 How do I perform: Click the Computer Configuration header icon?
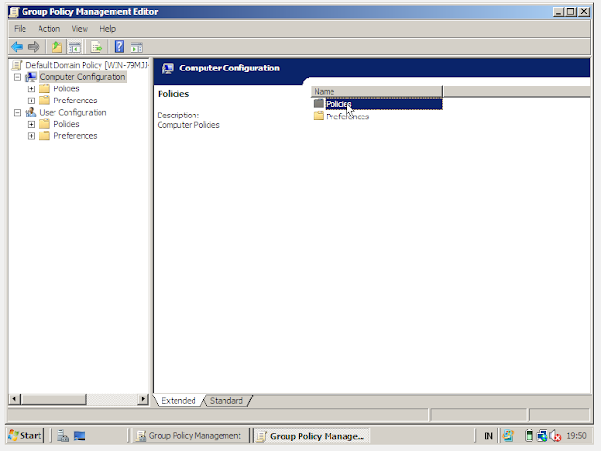click(167, 69)
